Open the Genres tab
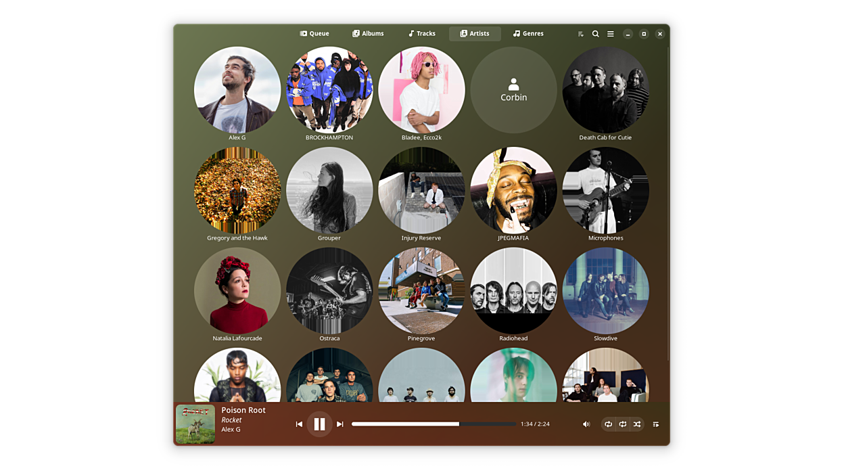 [x=528, y=34]
